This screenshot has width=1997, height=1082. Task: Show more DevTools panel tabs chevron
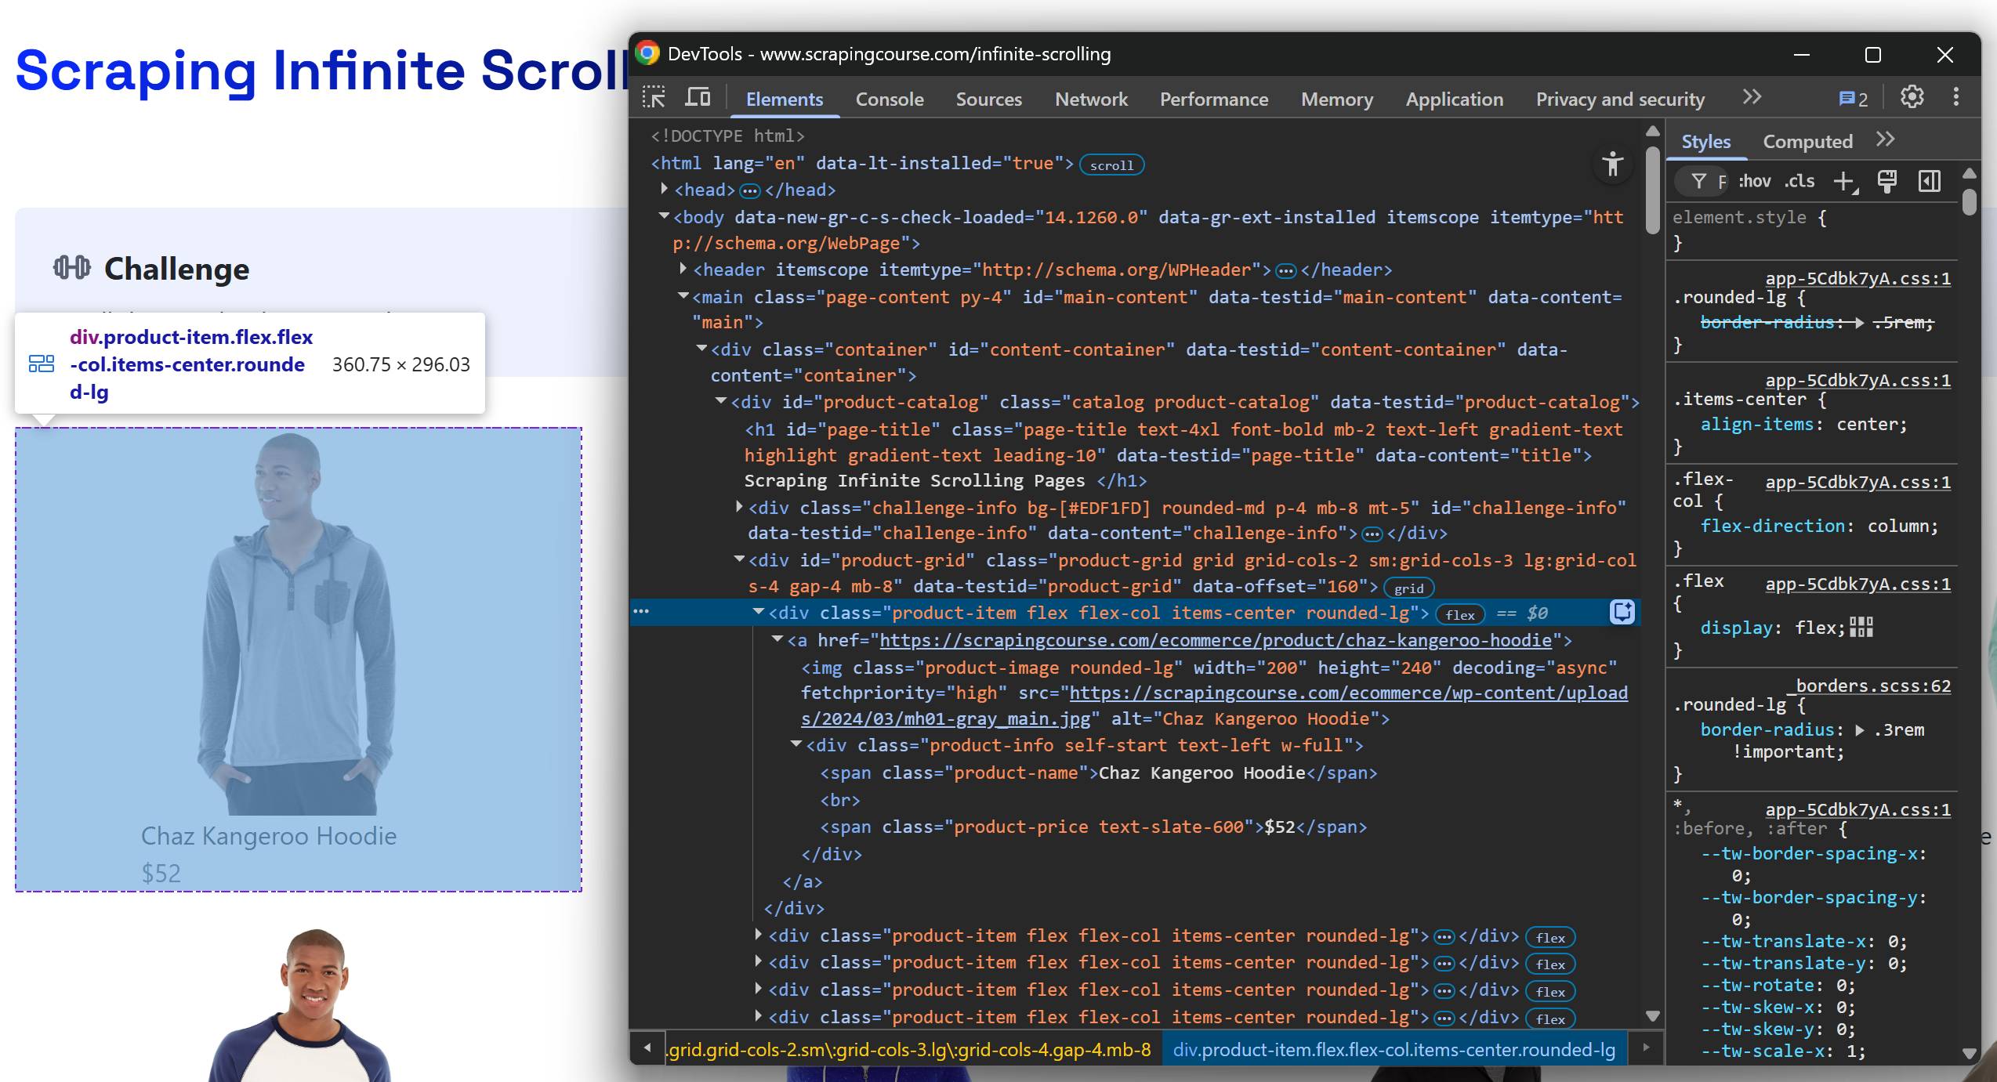pyautogui.click(x=1752, y=98)
